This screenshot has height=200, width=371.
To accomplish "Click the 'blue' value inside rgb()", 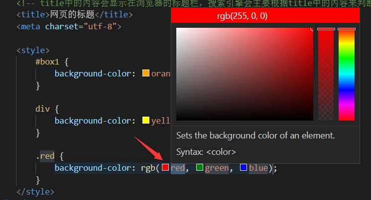I will pyautogui.click(x=258, y=168).
